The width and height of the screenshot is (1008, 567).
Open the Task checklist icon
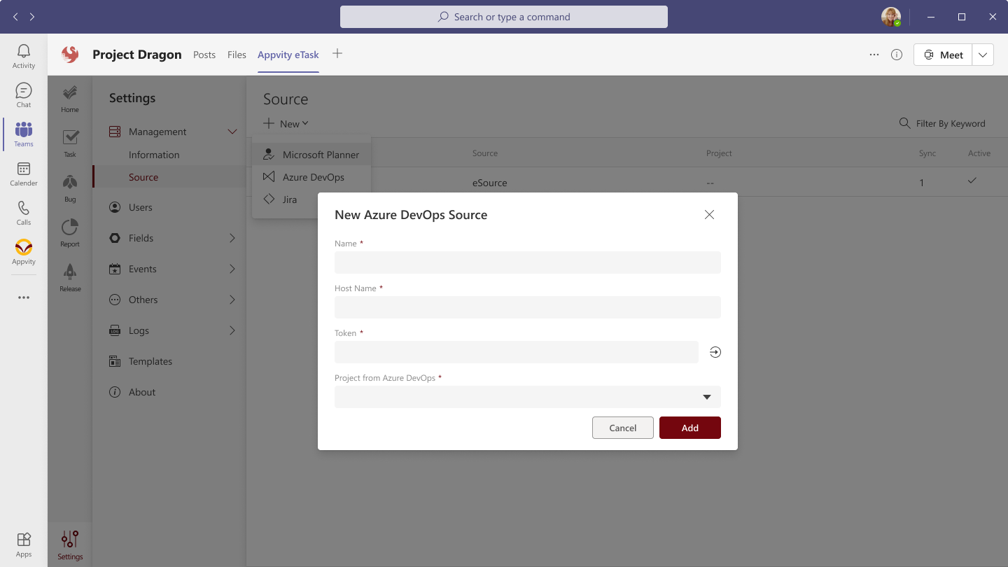click(70, 143)
